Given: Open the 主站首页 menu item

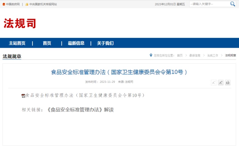Looking at the screenshot, I should [17, 43].
